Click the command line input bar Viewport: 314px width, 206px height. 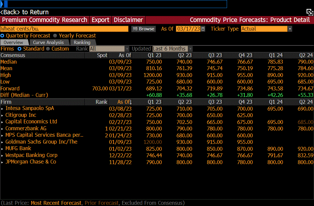click(114, 4)
